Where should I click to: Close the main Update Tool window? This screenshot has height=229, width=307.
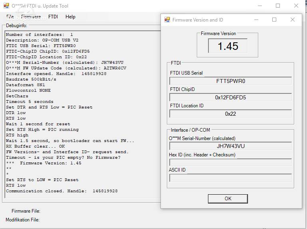pos(296,6)
